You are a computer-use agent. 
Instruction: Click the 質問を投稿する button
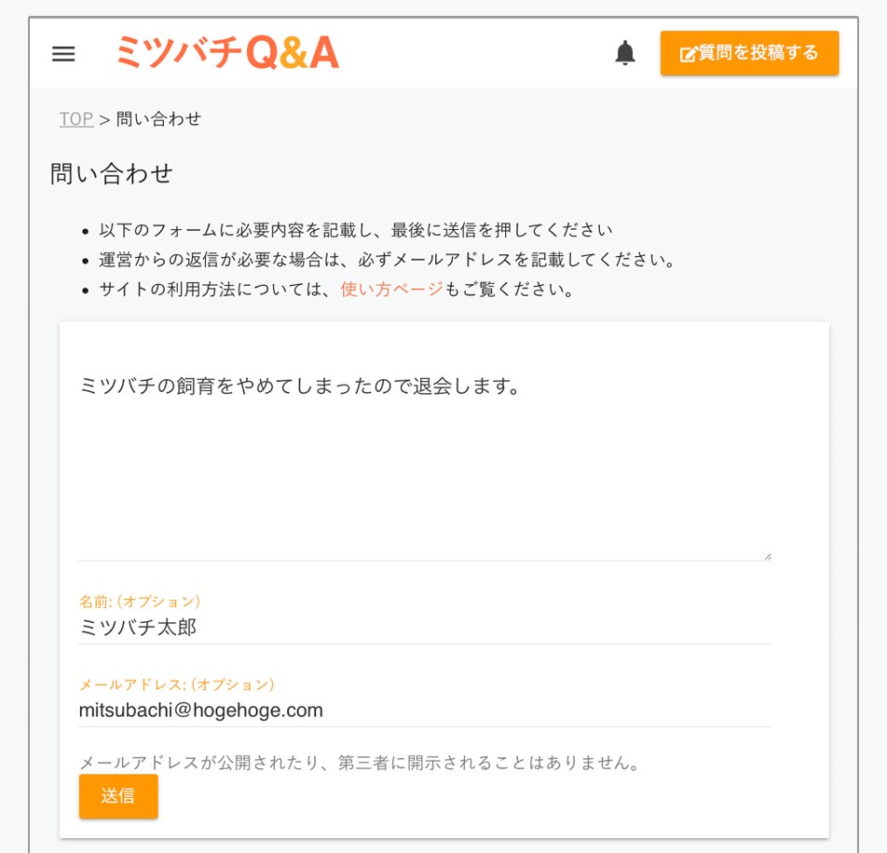(749, 53)
